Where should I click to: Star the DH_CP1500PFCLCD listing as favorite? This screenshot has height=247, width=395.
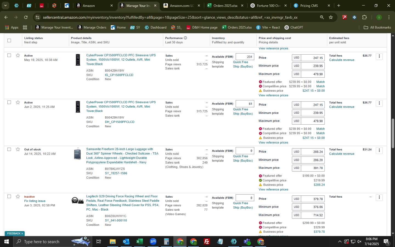[x=18, y=102]
